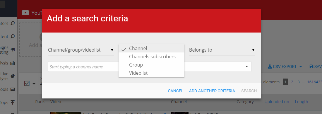Open the select-all checkbox dropdown arrow
This screenshot has width=322, height=114.
click(x=34, y=84)
